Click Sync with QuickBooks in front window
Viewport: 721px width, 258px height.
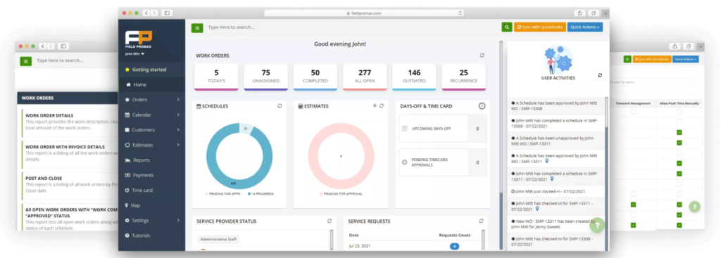coord(540,27)
